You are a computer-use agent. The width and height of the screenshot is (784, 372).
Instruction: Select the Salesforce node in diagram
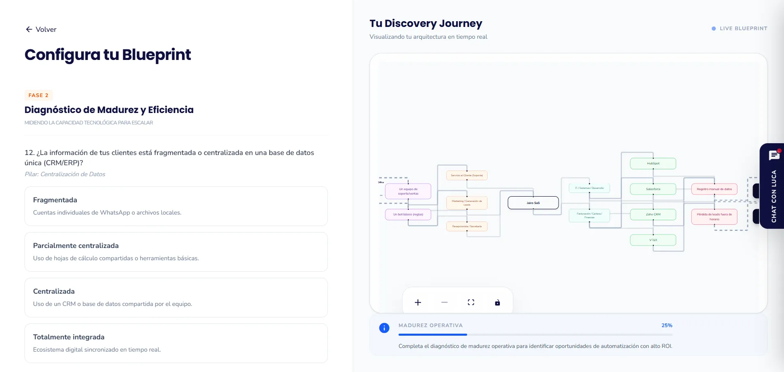(x=653, y=189)
